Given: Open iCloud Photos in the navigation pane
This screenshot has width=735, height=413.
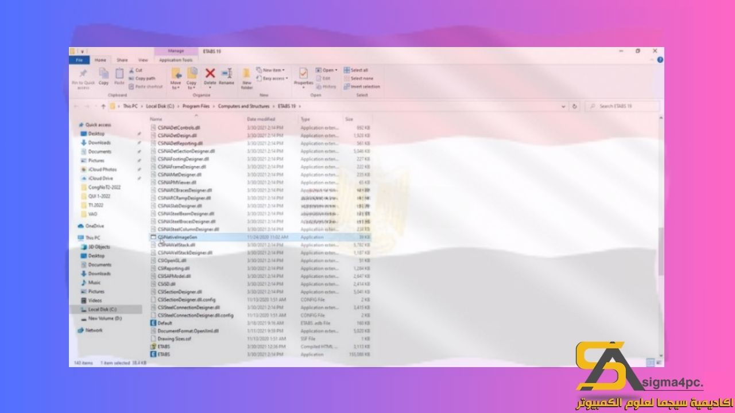Looking at the screenshot, I should click(102, 169).
